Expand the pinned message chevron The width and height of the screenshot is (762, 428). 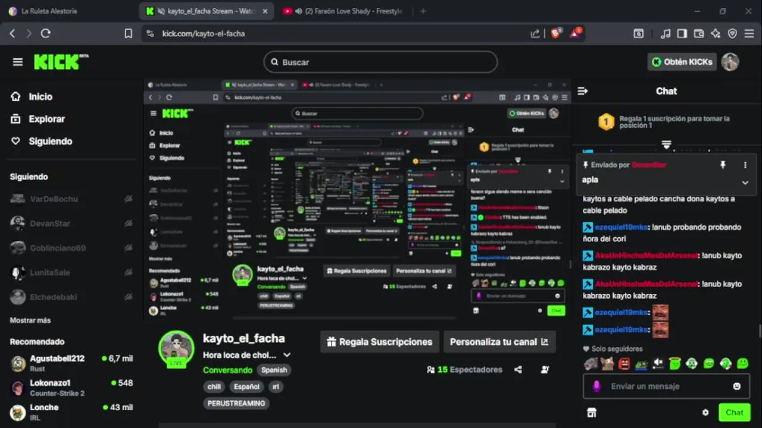tap(745, 182)
